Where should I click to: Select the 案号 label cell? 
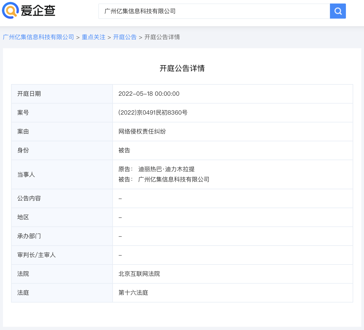click(62, 113)
